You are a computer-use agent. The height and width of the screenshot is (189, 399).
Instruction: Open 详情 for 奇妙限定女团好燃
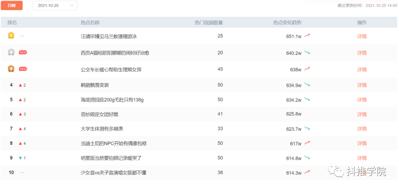[362, 114]
